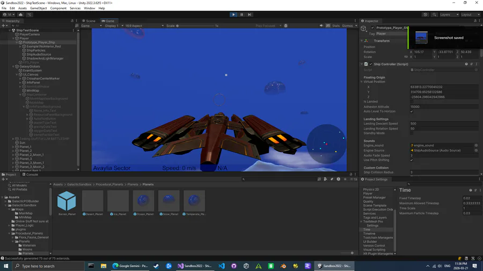Viewport: 483px width, 271px height.
Task: Uncheck Auto Level To Horizon
Action: point(412,111)
